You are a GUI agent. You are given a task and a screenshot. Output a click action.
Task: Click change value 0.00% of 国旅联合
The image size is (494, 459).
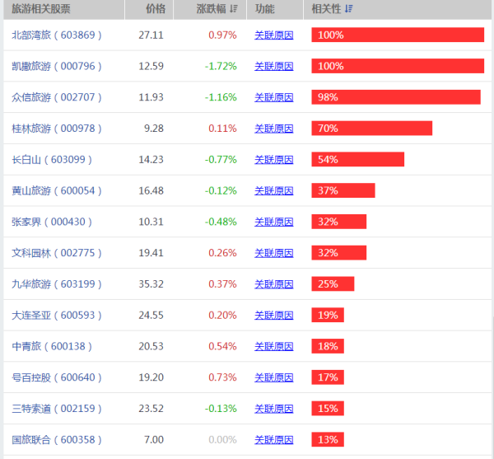(223, 440)
